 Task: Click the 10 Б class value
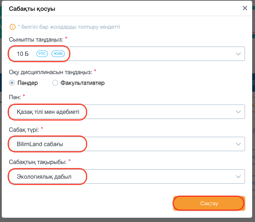23,54
